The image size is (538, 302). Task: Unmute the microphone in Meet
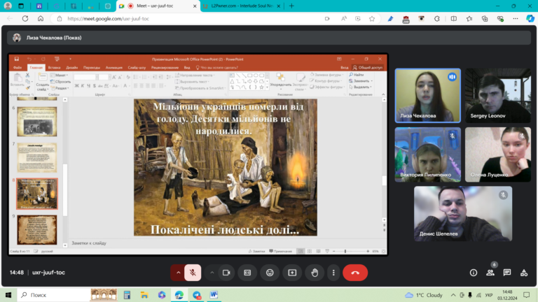coord(193,273)
